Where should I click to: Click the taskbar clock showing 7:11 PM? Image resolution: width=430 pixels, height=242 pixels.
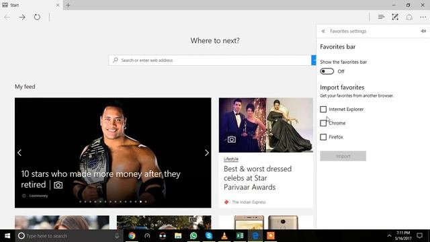tap(403, 236)
